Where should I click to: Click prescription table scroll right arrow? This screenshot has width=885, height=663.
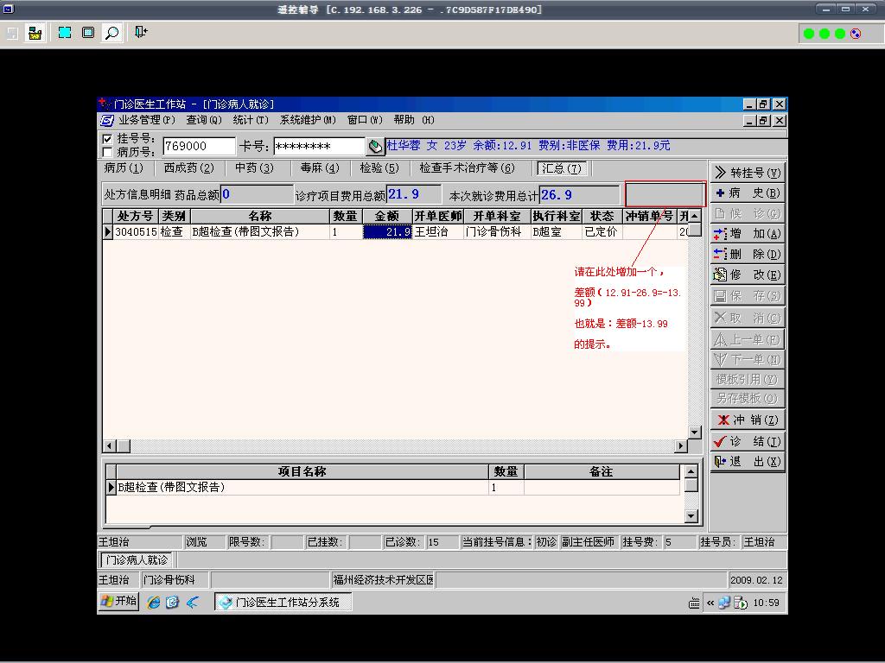click(x=681, y=446)
